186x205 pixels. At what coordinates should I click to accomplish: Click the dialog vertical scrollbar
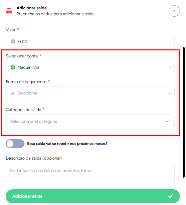pos(184,112)
